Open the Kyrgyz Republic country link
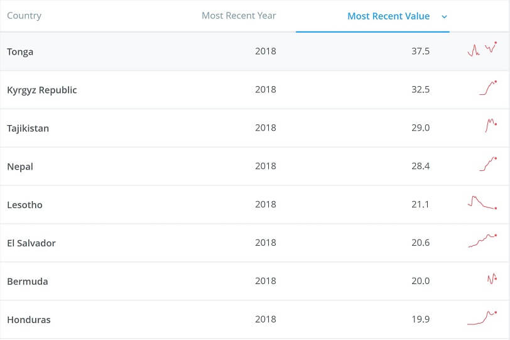 coord(42,90)
